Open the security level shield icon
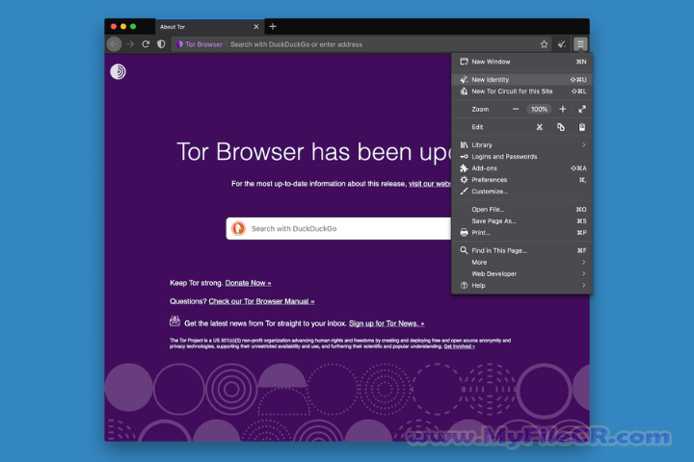Screen dimensions: 694x462 161,44
